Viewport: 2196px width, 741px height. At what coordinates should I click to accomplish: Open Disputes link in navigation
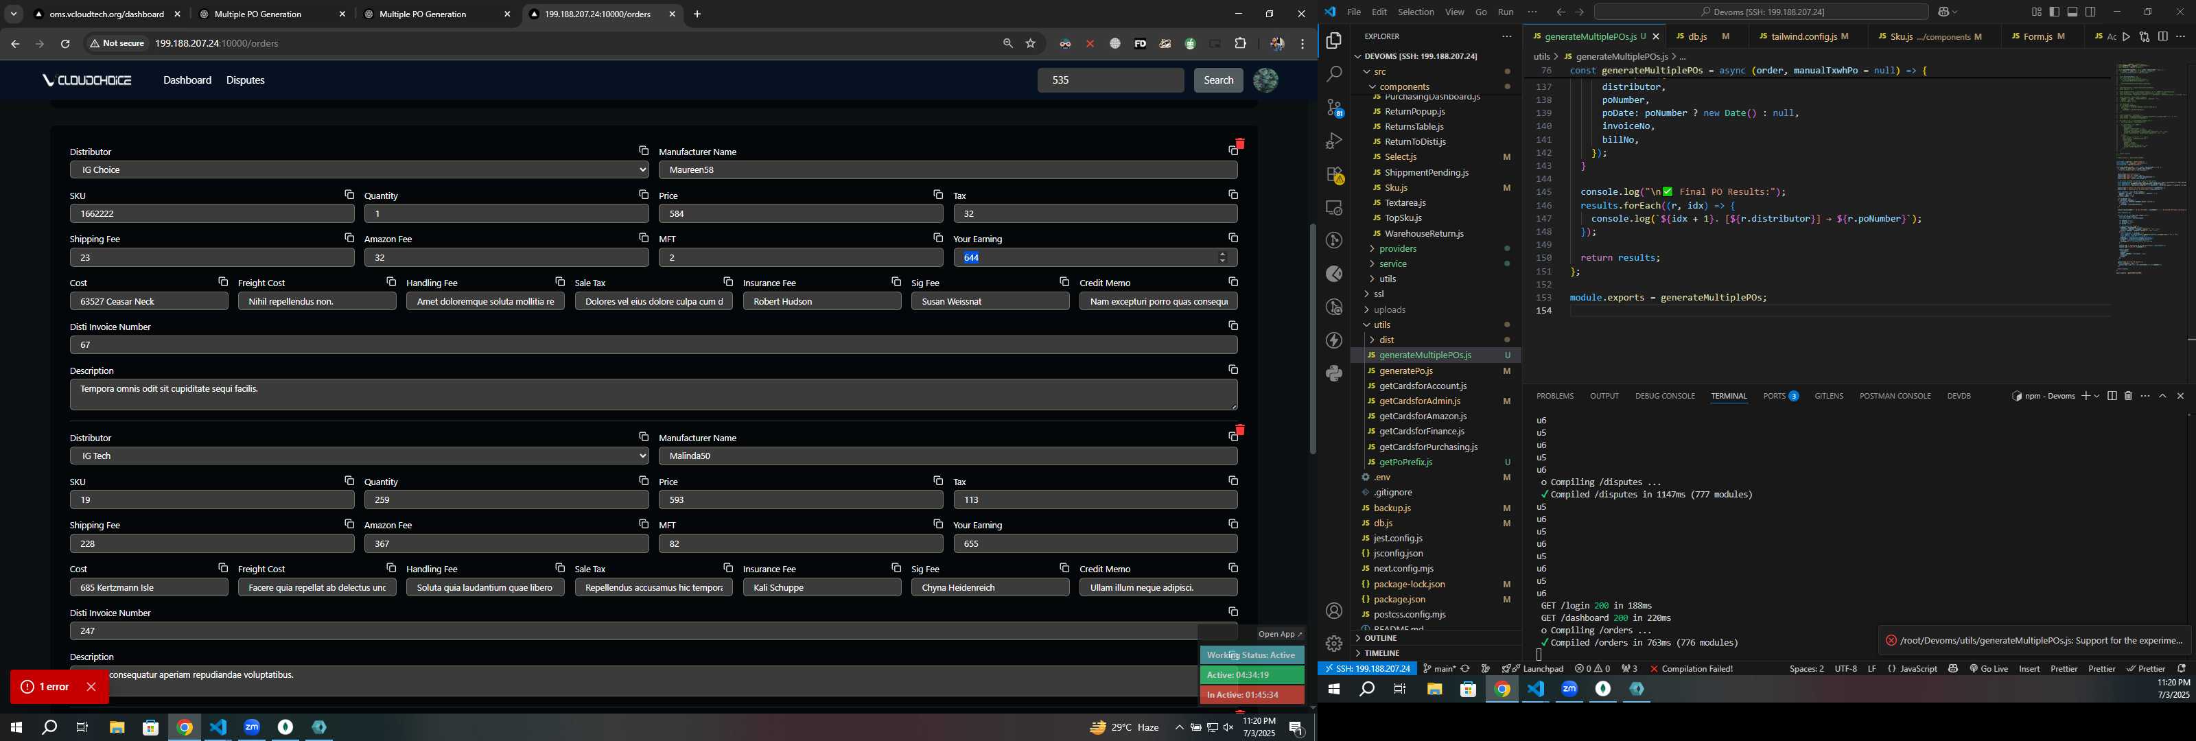tap(246, 80)
